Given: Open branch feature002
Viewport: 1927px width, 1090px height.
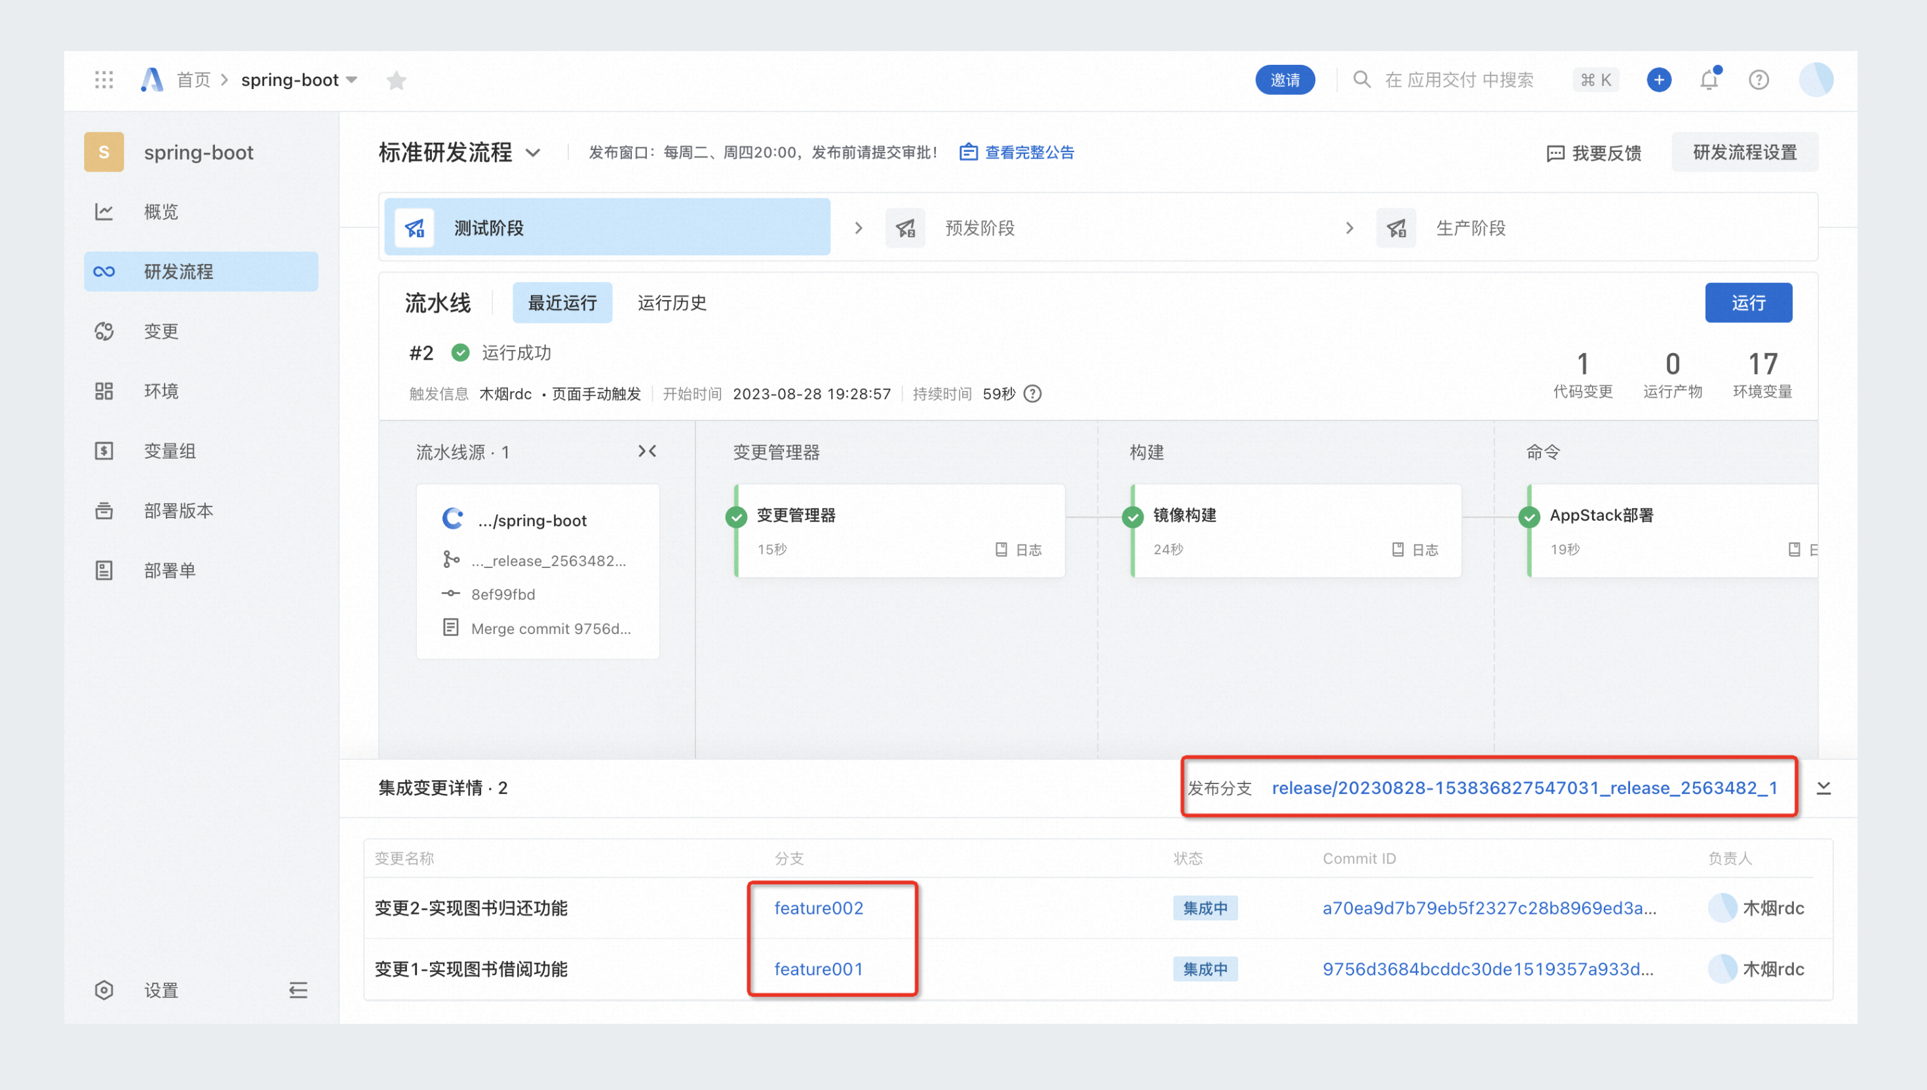Looking at the screenshot, I should (x=819, y=908).
